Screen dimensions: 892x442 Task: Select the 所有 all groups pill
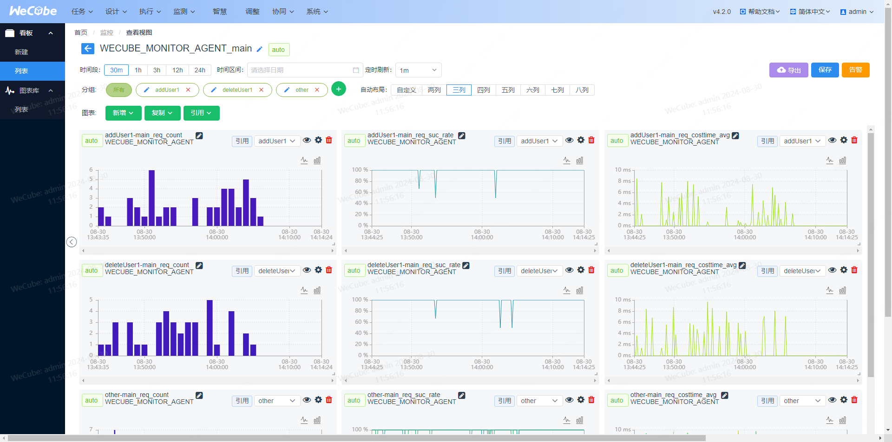tap(119, 90)
